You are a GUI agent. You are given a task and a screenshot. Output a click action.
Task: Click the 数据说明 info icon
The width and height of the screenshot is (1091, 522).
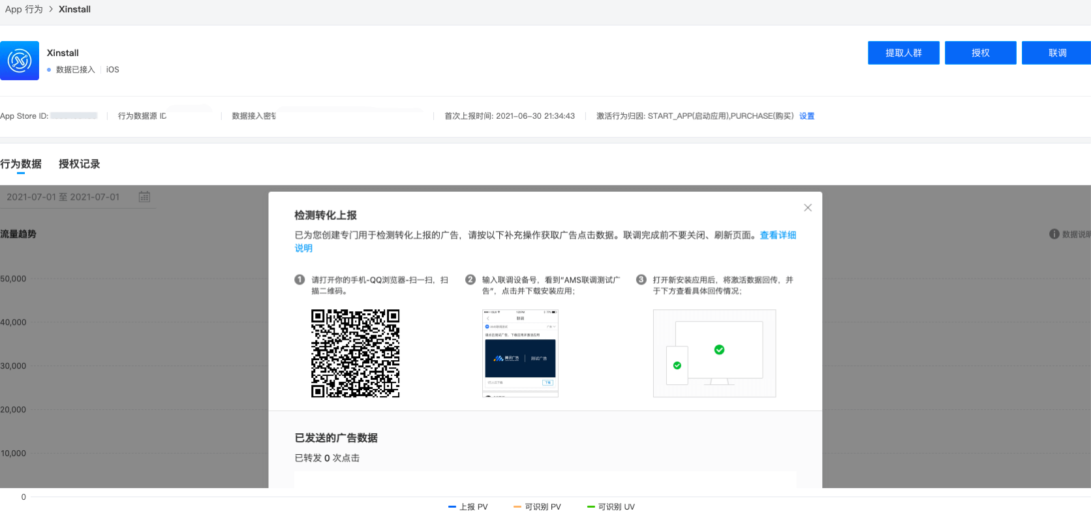click(1054, 234)
